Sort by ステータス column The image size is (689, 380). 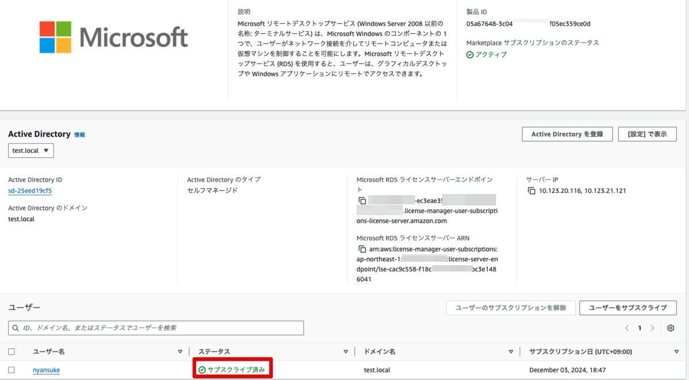(x=346, y=351)
